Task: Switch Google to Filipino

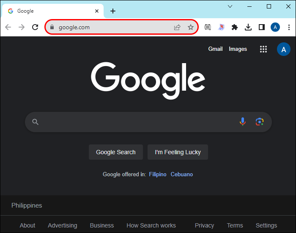Action: click(158, 175)
